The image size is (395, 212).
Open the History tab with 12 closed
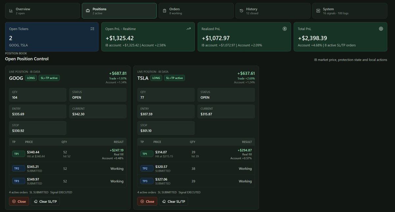273,11
